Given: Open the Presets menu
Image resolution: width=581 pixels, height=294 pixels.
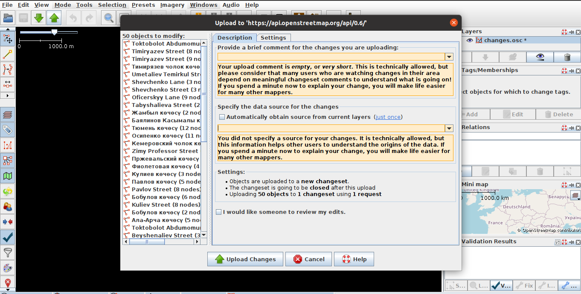Looking at the screenshot, I should click(x=143, y=5).
